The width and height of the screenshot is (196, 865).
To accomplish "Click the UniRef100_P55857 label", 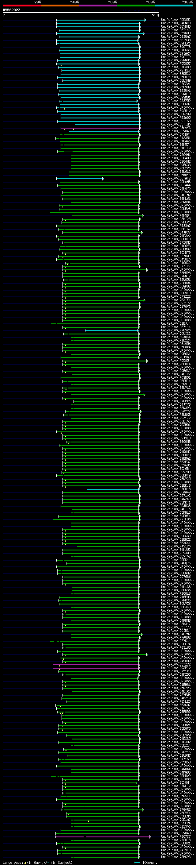I will [176, 64].
